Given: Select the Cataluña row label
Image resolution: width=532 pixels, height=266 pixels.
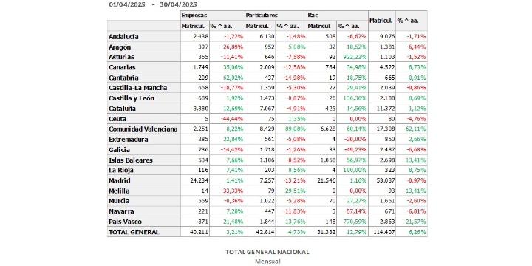Looking at the screenshot, I should (x=122, y=109).
